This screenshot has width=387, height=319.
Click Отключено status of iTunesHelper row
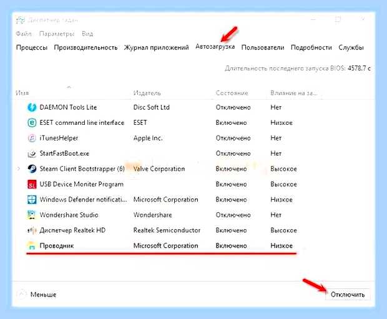[233, 138]
